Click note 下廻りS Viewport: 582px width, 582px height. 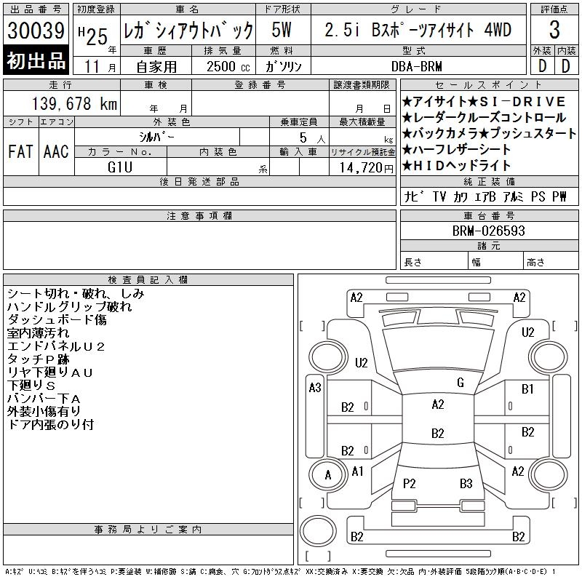[31, 386]
